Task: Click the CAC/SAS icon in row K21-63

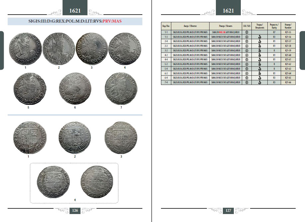Action: click(x=247, y=68)
